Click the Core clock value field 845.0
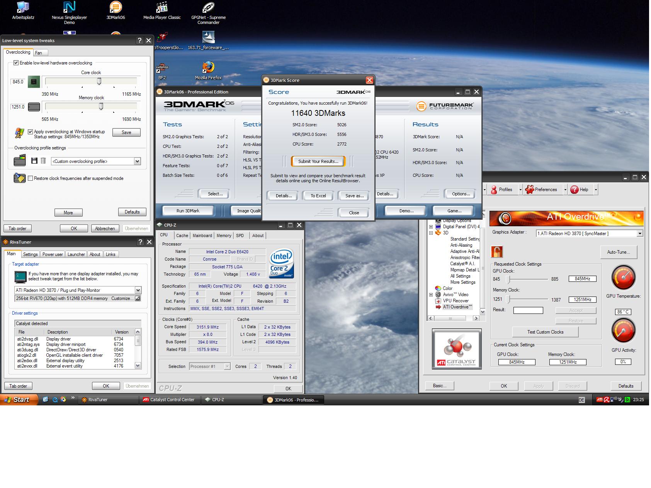651x488 pixels. (18, 82)
